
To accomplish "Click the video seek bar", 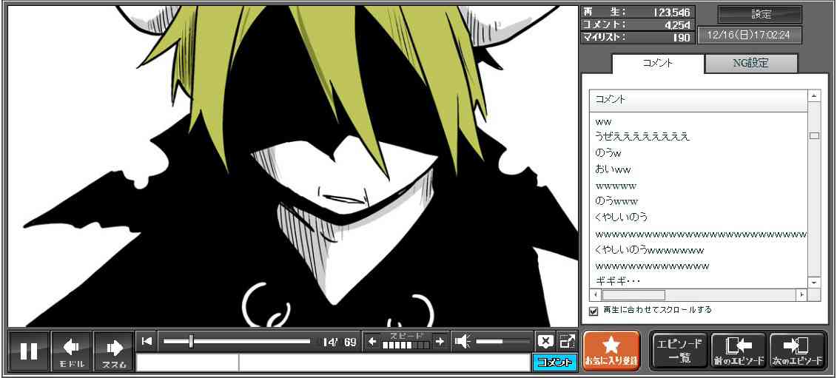I will pos(237,341).
